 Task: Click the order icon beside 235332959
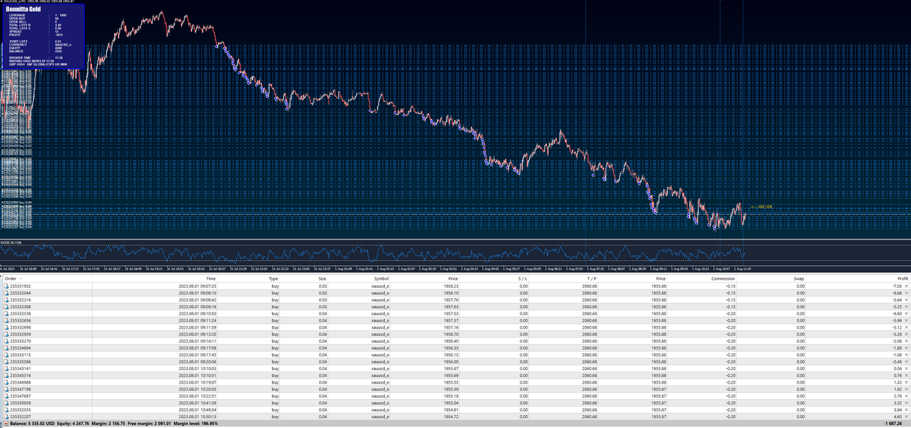click(x=6, y=334)
